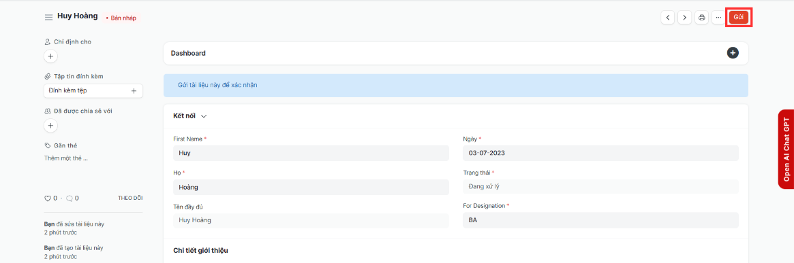Open the Trạng thái dropdown

(600, 186)
